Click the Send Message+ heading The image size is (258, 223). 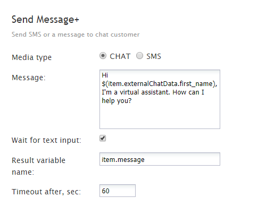point(45,20)
